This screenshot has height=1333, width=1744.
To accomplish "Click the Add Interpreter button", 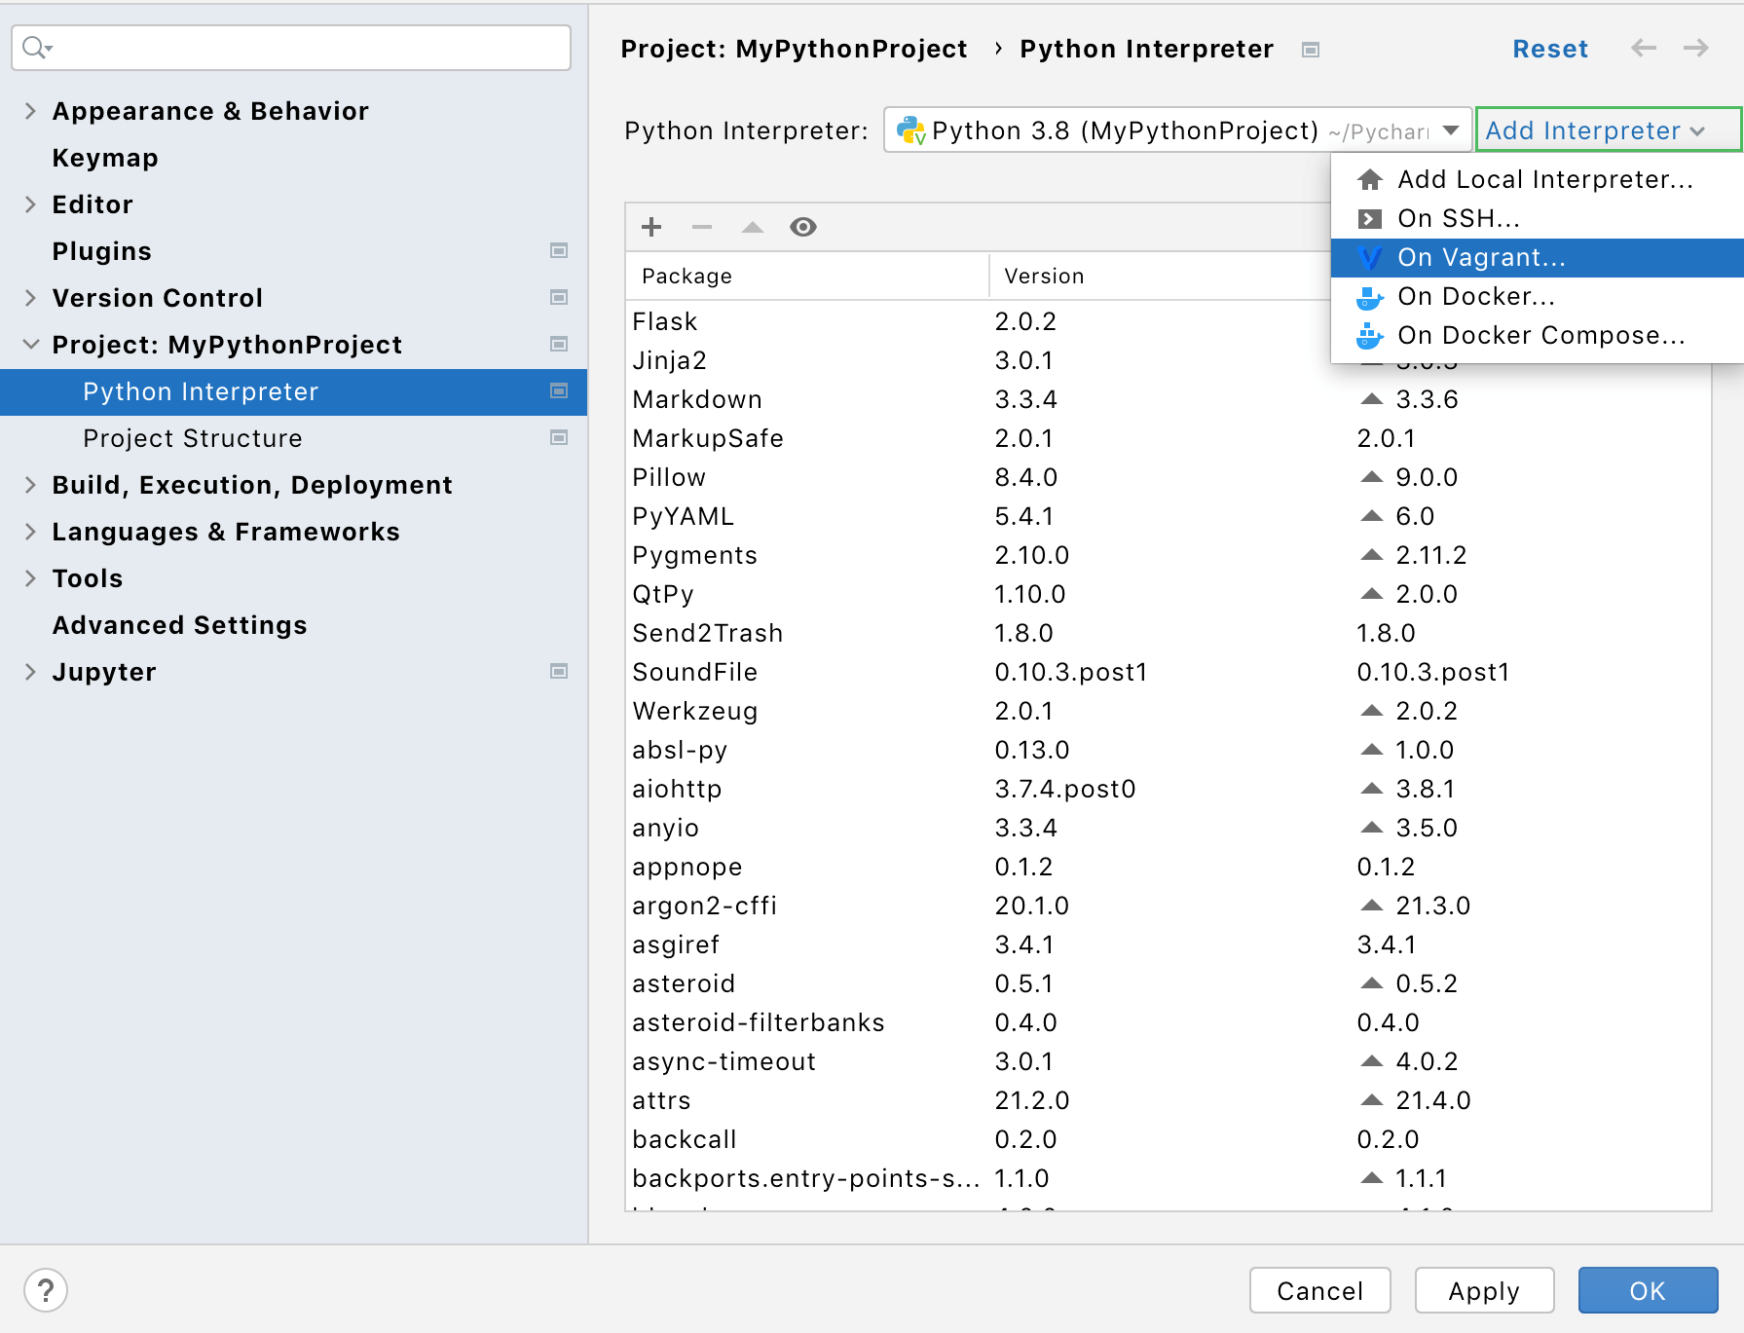I will point(1608,130).
